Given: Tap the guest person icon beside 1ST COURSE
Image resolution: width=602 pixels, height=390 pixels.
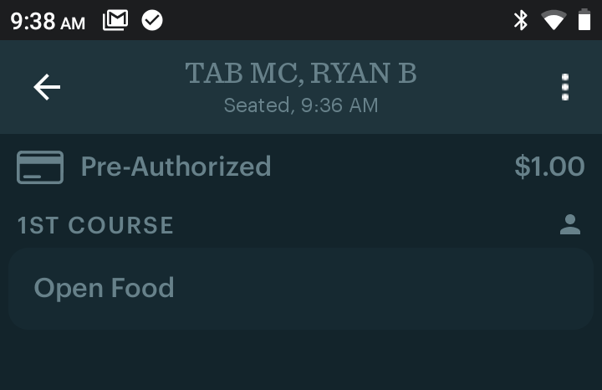Looking at the screenshot, I should (x=570, y=224).
